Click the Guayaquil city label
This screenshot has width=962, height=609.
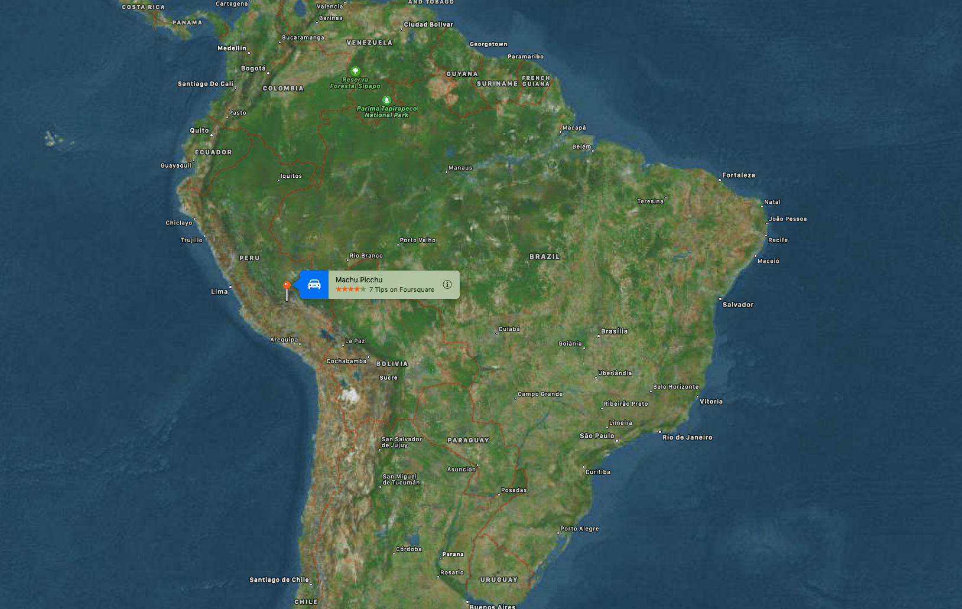pyautogui.click(x=176, y=166)
